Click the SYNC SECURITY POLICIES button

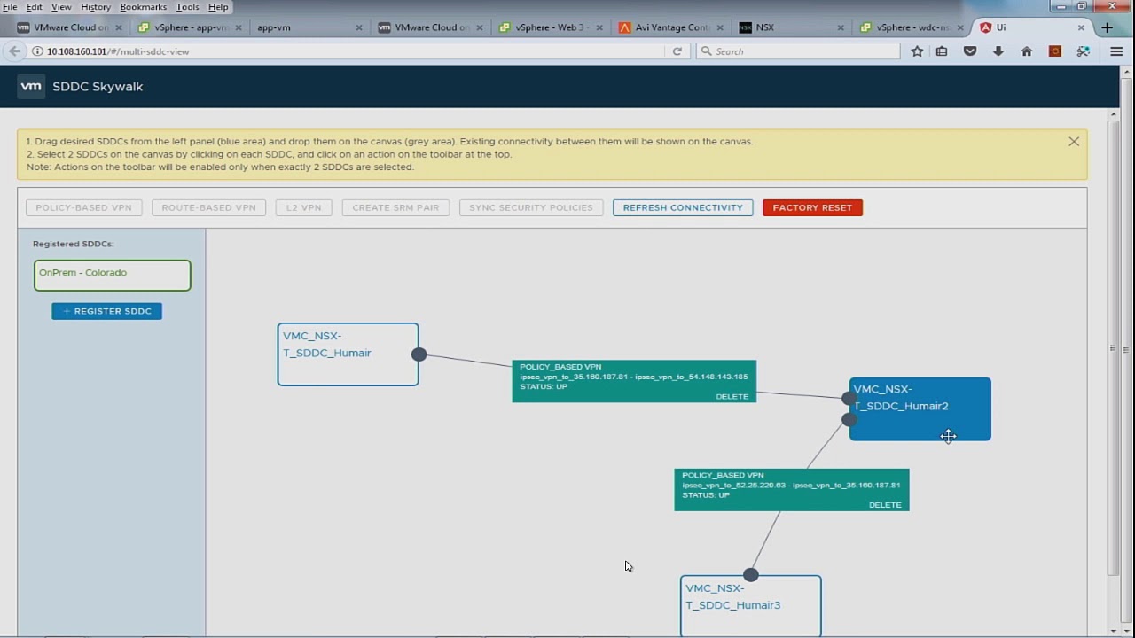(x=531, y=207)
